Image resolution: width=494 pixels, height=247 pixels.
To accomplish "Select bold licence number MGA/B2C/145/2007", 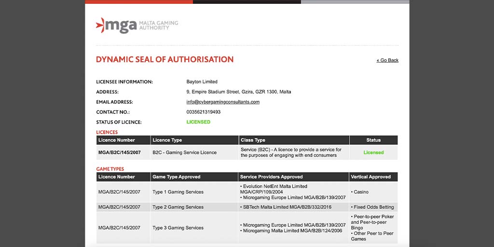I will (x=120, y=152).
